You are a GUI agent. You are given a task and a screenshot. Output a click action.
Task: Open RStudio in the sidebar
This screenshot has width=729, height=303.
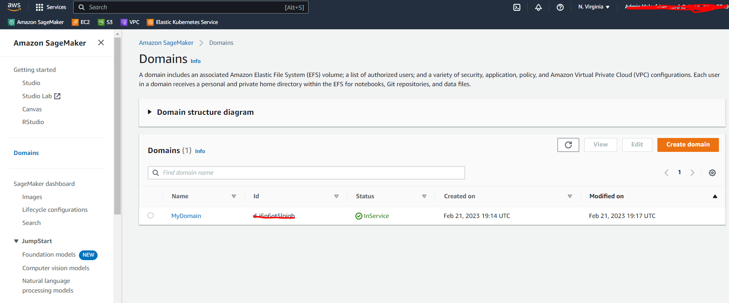(x=33, y=122)
